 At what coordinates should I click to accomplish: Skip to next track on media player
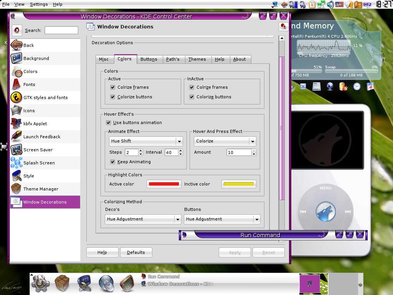pos(348,212)
